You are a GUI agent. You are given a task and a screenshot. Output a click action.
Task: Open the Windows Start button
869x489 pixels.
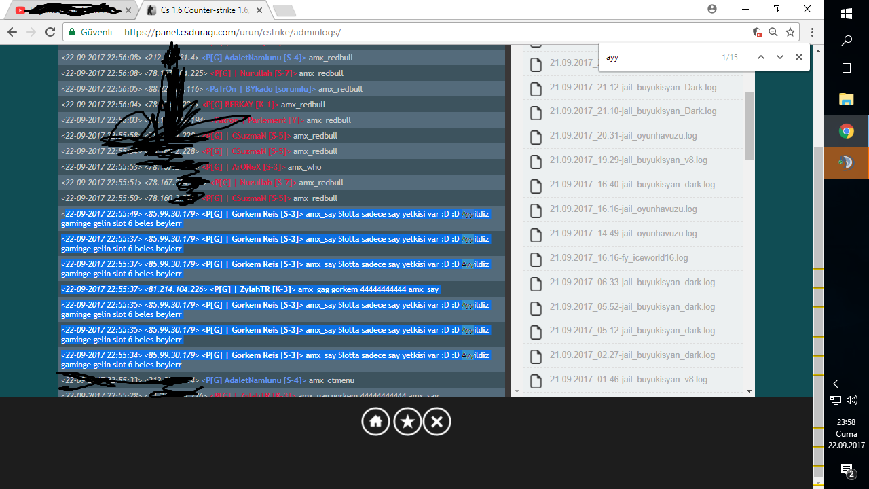pyautogui.click(x=847, y=14)
